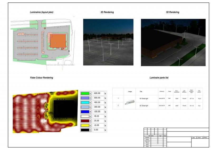Click 'KE Street light' in row 2
Image resolution: width=211 pixels, height=149 pixels.
[x=144, y=106]
